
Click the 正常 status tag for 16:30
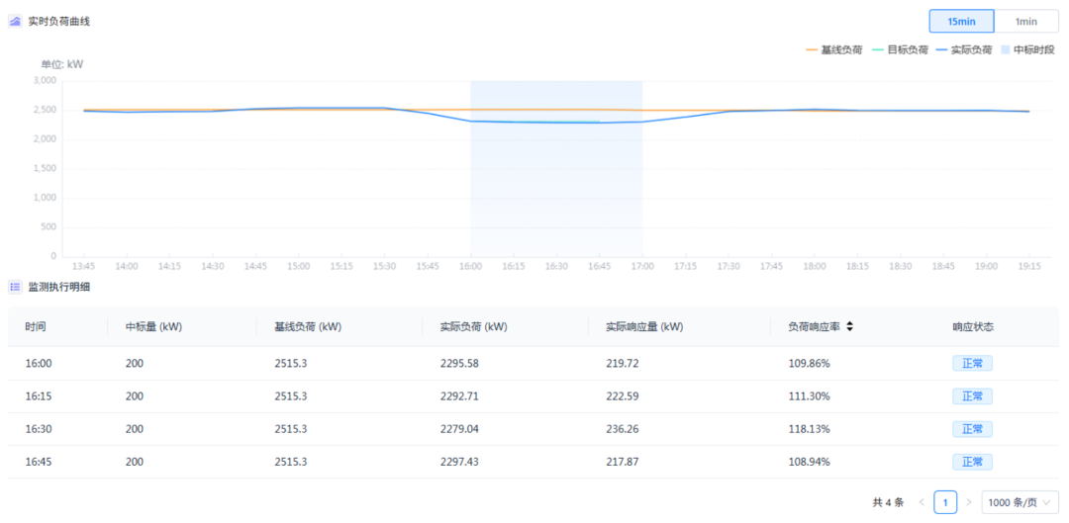click(x=972, y=429)
